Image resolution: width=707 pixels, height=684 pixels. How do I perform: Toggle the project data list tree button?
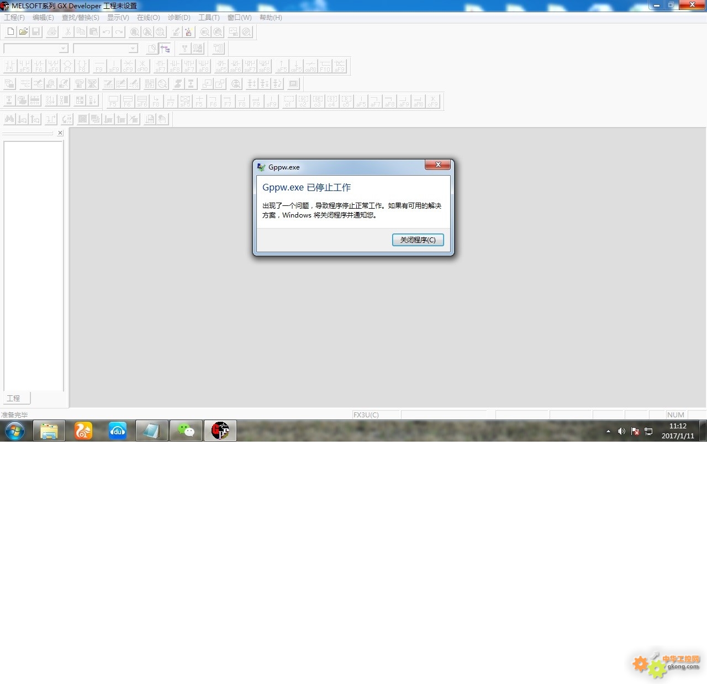point(165,49)
